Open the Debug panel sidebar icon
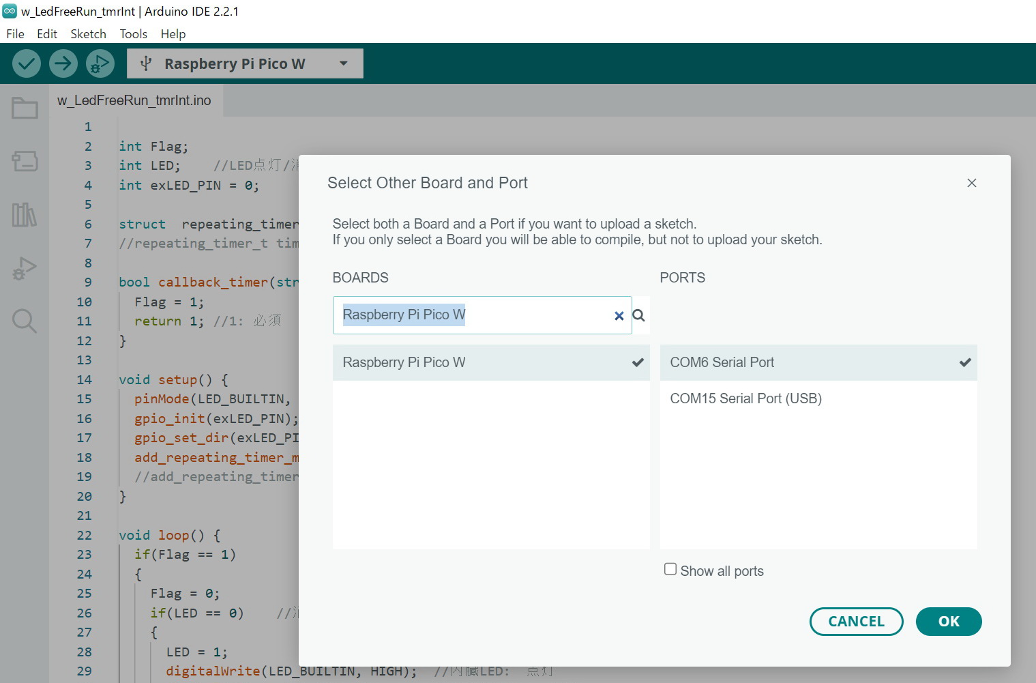This screenshot has width=1036, height=683. (25, 267)
